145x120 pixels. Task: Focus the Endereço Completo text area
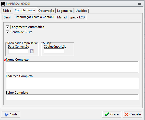pos(72,83)
